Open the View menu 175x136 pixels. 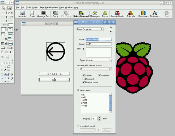coord(61,8)
